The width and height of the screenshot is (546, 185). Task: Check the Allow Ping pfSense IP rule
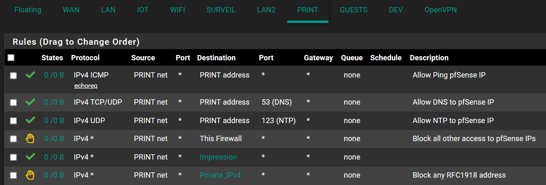14,76
